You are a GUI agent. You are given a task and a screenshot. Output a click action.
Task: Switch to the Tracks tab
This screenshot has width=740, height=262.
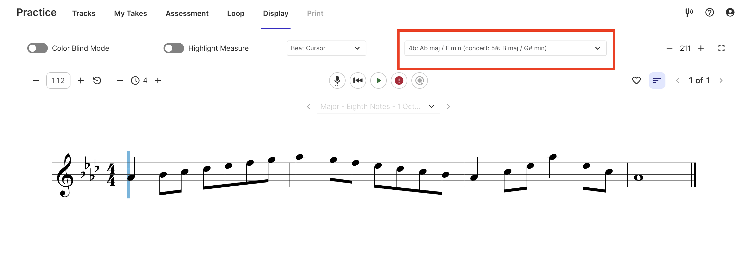[84, 13]
